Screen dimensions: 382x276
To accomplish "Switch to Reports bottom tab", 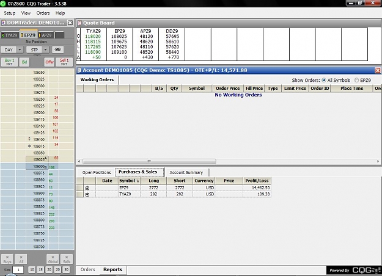I will 113,269.
